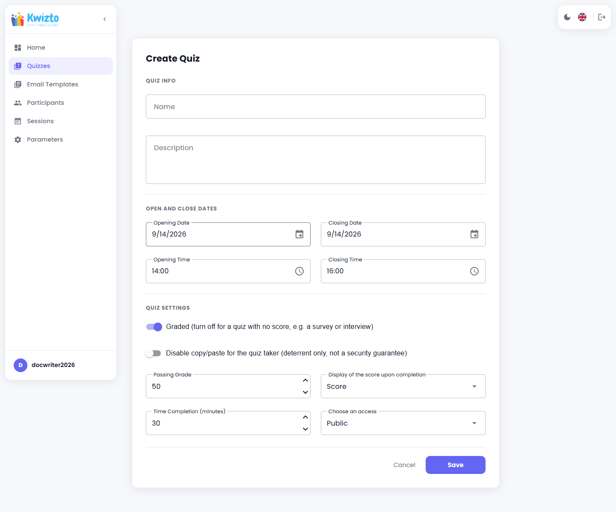Viewport: 616px width, 512px height.
Task: Click Closing Time value 16:00
Action: 335,271
